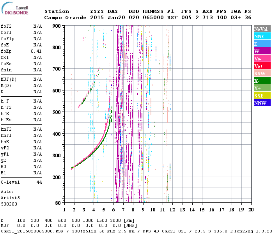Click the time value 065000
273x234 pixels.
153,18
